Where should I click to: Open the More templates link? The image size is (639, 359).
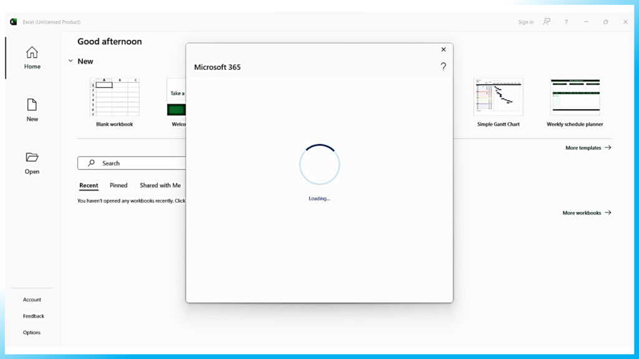(588, 148)
